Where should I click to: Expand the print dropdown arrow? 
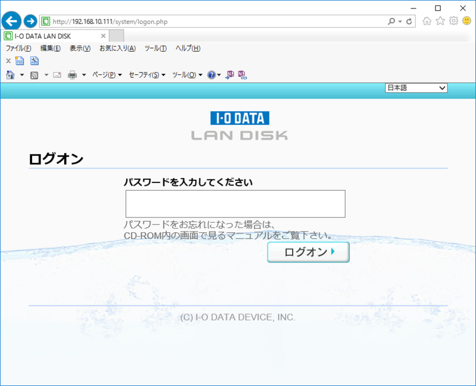(84, 75)
